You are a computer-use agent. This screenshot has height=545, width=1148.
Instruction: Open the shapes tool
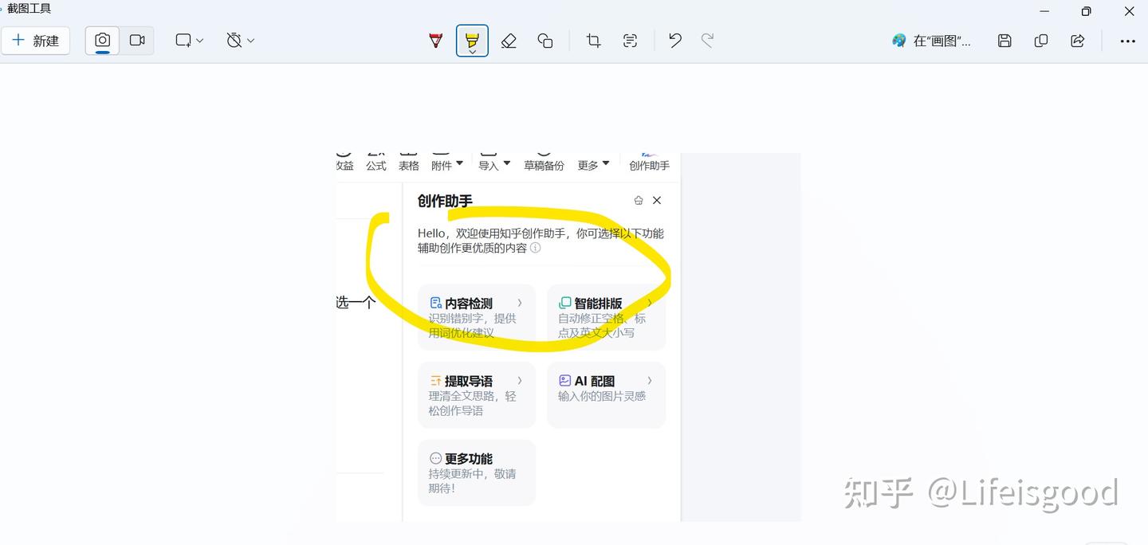(x=545, y=41)
